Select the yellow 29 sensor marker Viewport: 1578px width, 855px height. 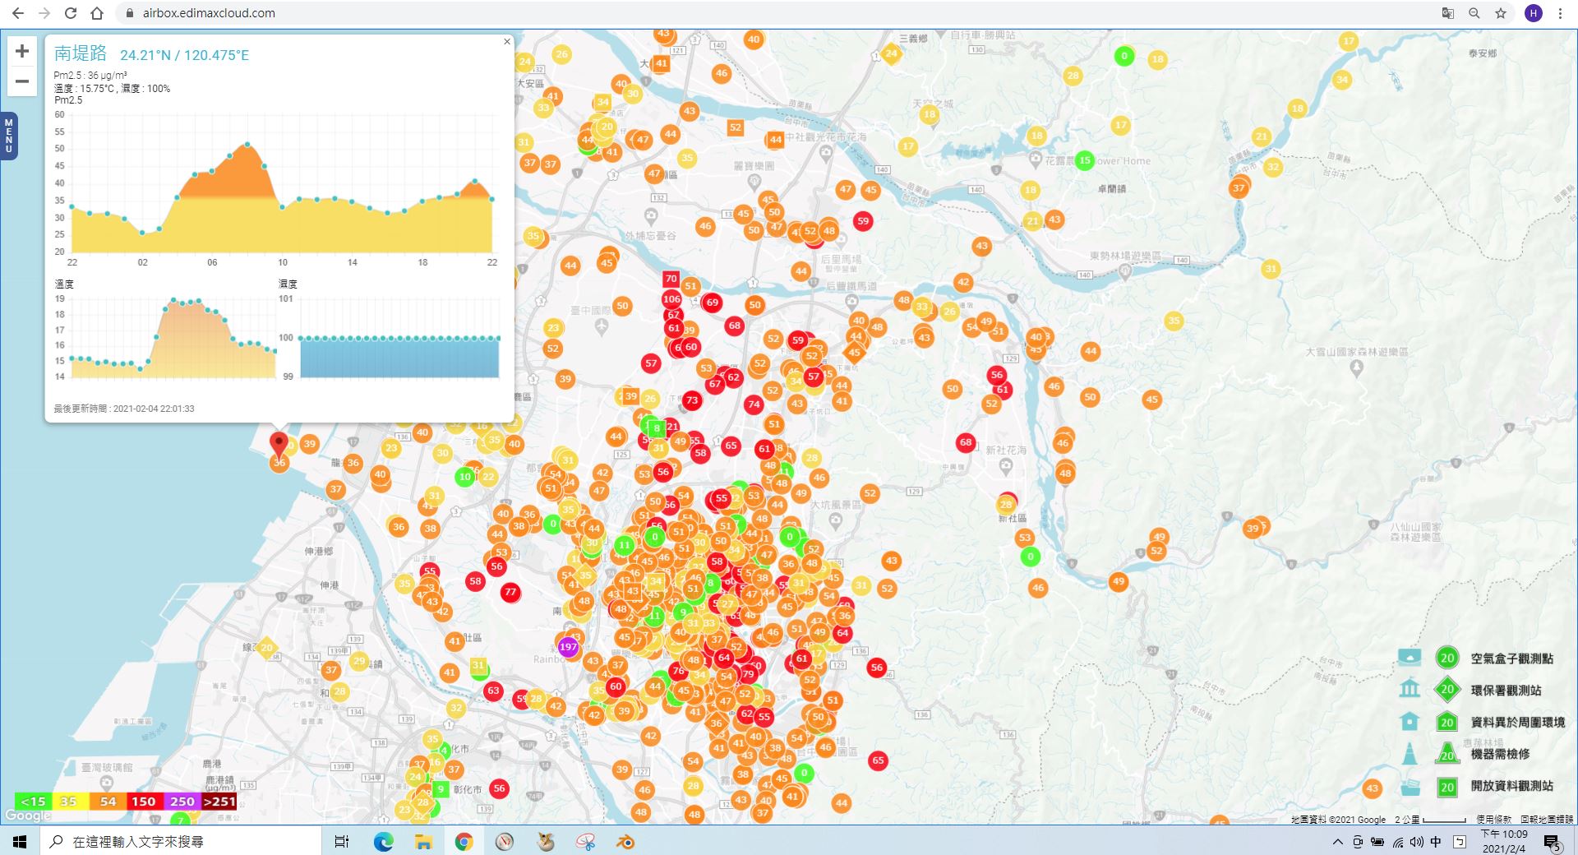point(358,661)
